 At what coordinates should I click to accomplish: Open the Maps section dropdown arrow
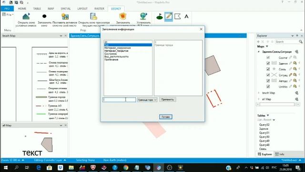coord(267,46)
